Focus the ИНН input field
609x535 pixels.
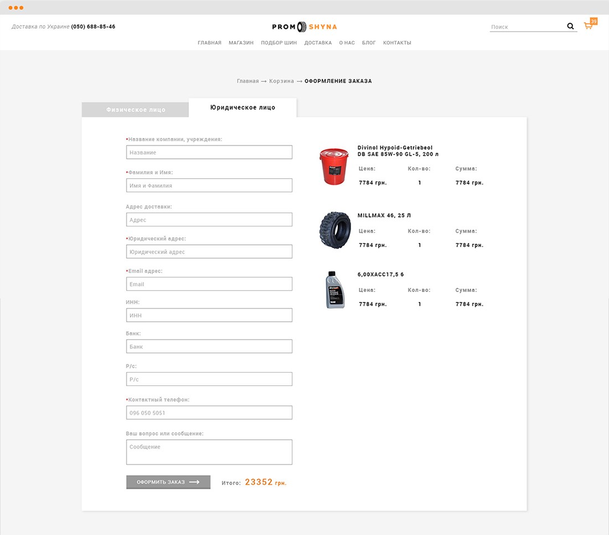click(209, 315)
